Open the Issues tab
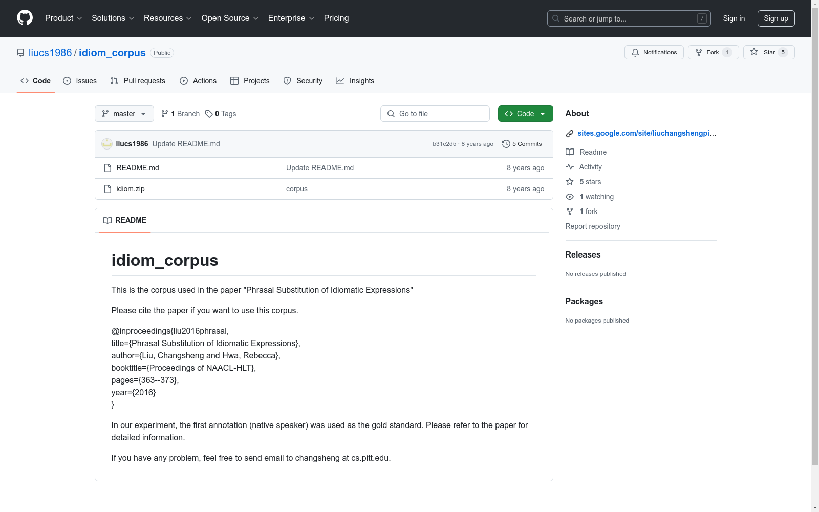This screenshot has height=512, width=819. tap(80, 81)
